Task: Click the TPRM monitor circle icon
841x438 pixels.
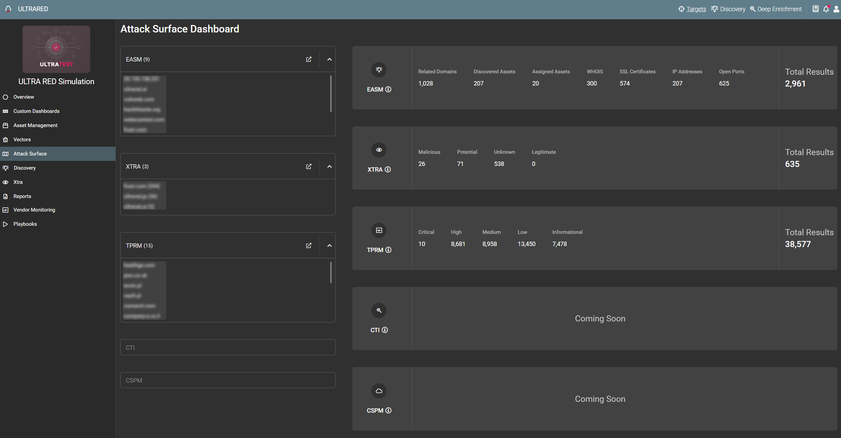Action: click(379, 230)
